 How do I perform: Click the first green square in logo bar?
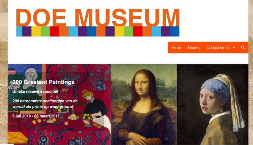(x=45, y=31)
